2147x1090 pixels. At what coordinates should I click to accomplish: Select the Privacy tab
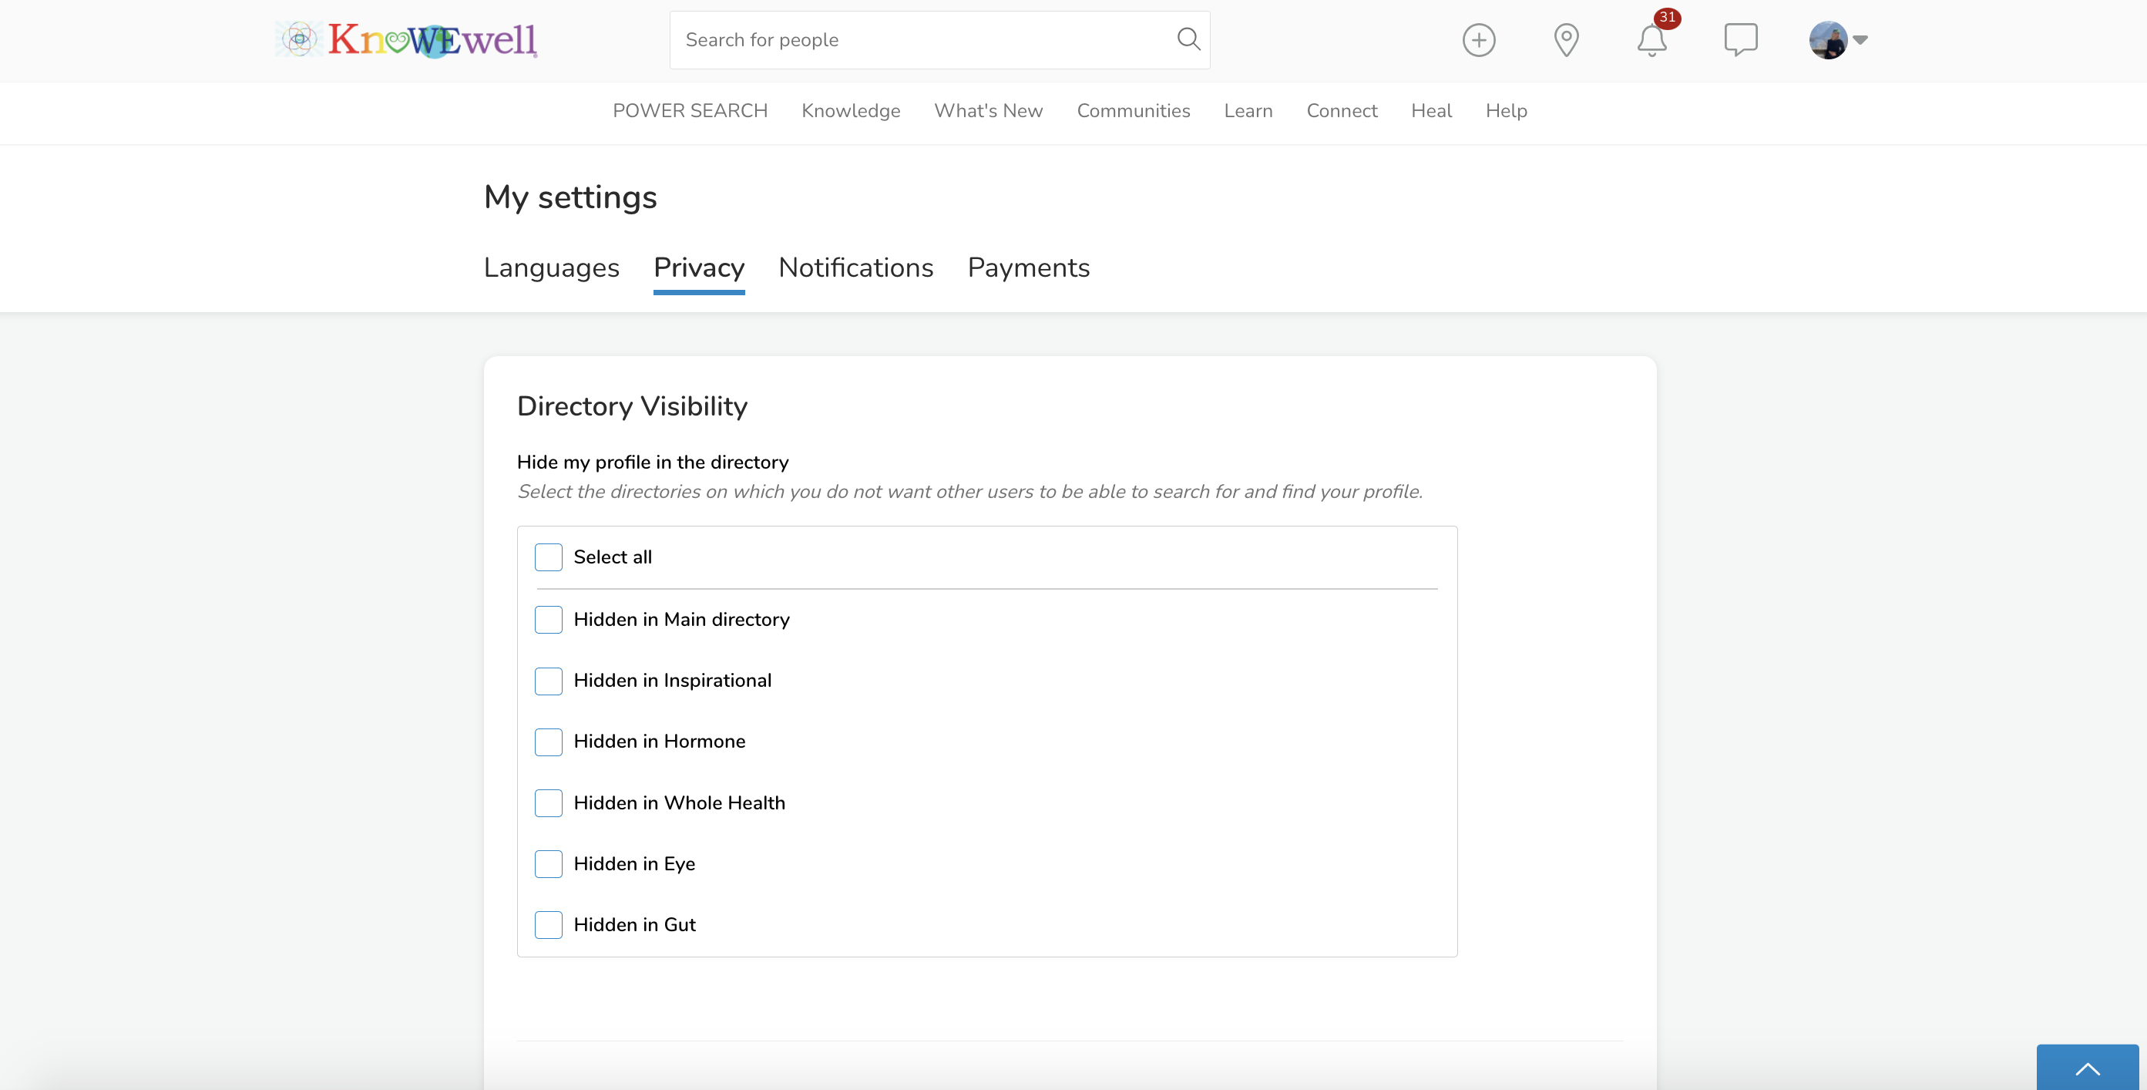[x=698, y=267]
